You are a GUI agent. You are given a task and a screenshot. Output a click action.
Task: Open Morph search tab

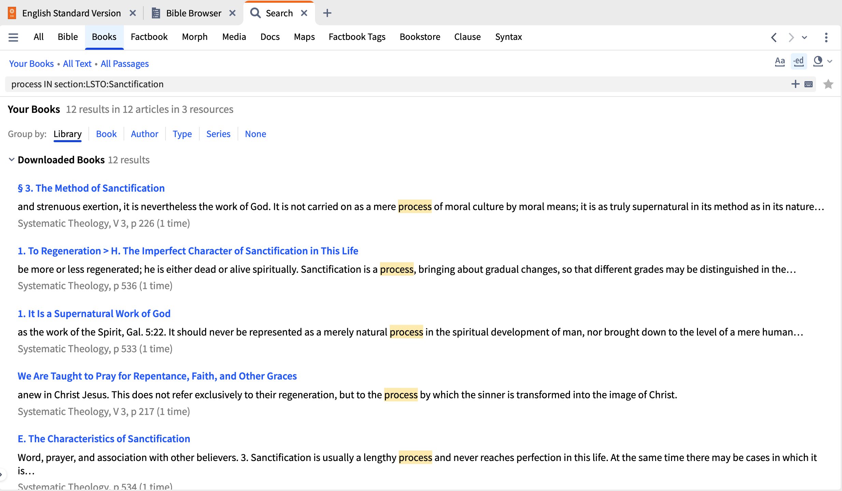pyautogui.click(x=195, y=37)
